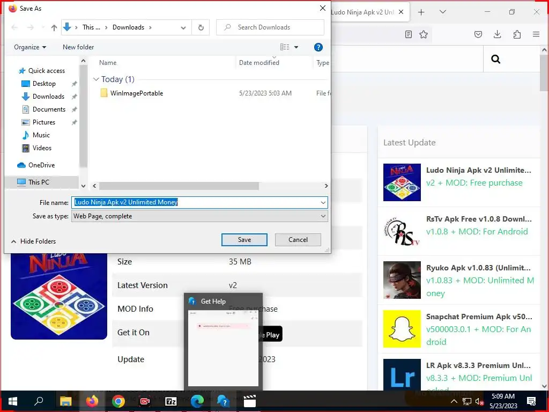
Task: Click the horizontal scrollbar in file list
Action: point(179,186)
